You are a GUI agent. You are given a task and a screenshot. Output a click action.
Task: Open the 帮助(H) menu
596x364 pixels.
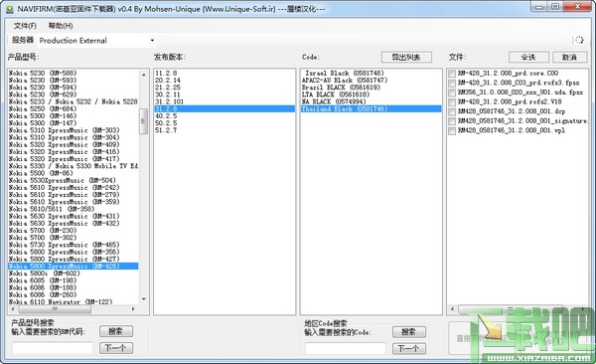click(61, 26)
